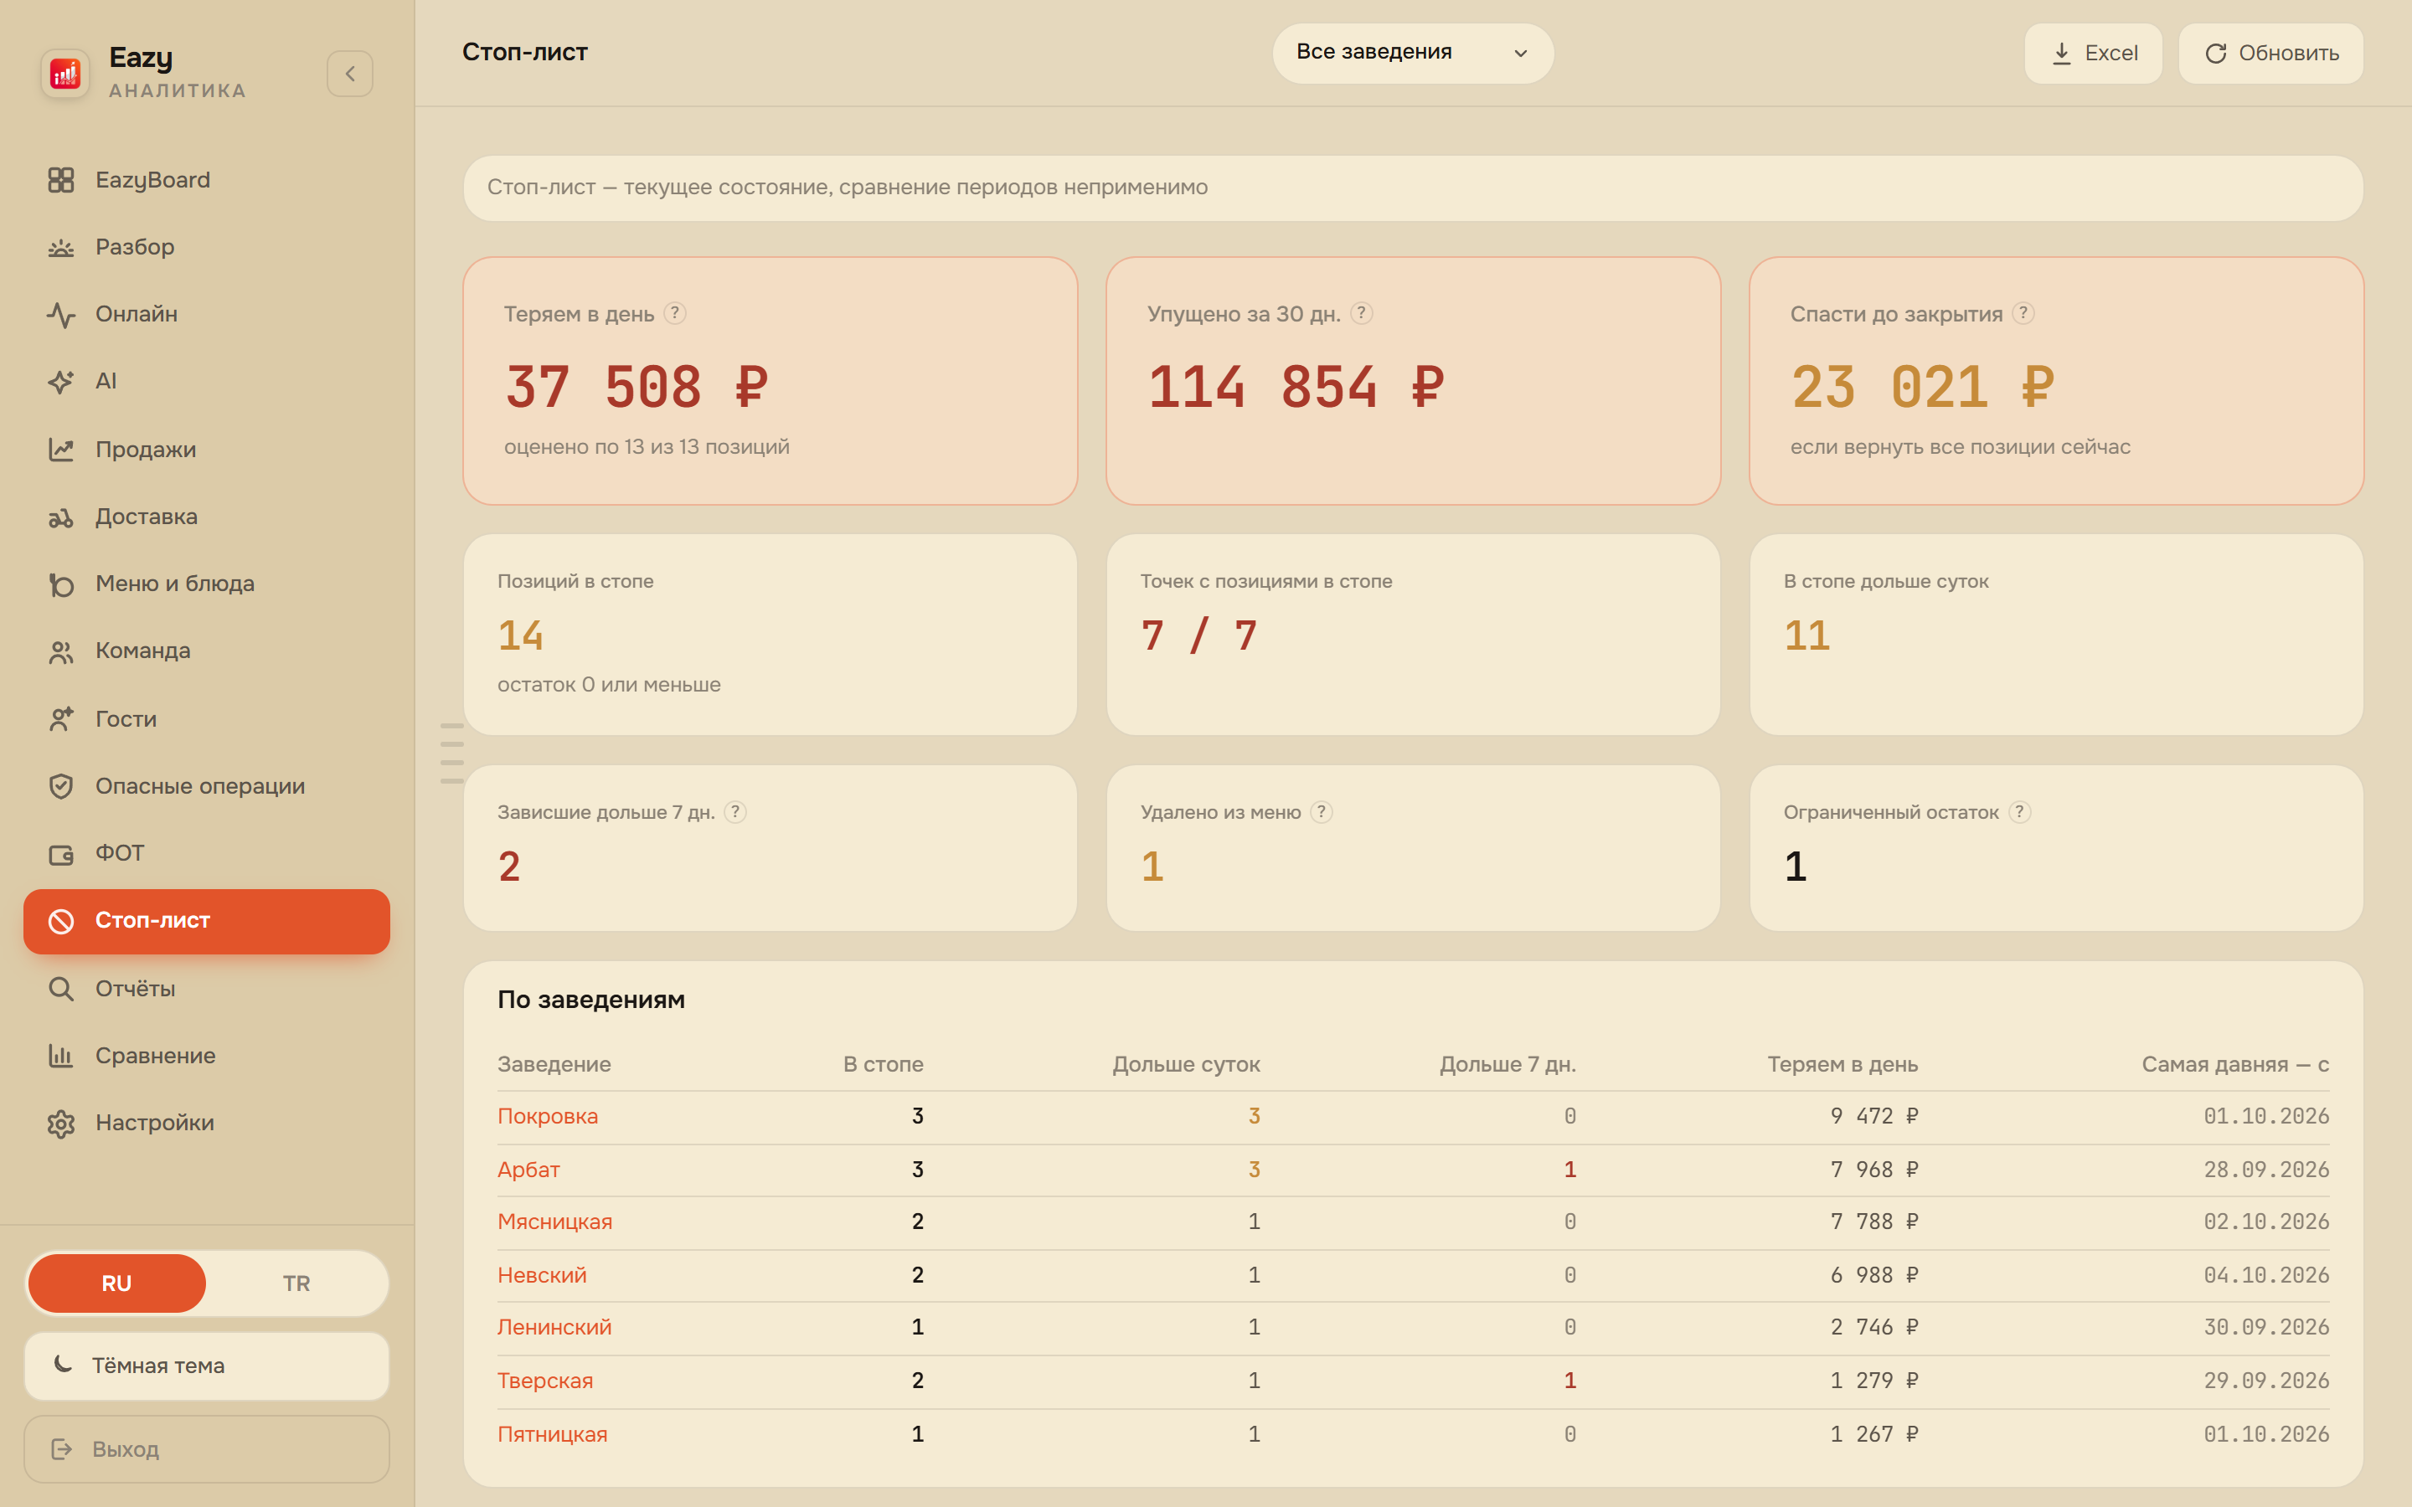Viewport: 2412px width, 1507px height.
Task: Show help for Упущено за 30 дн.
Action: point(1362,313)
